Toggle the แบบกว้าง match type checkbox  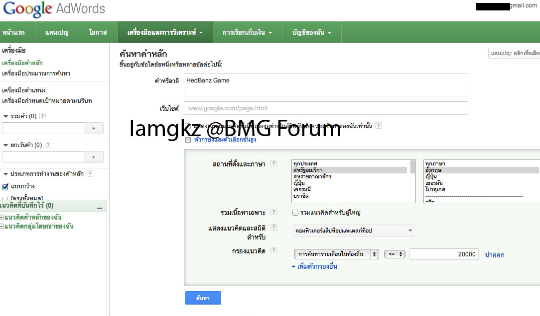click(x=5, y=186)
